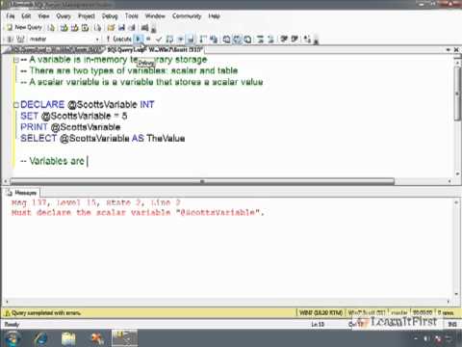The width and height of the screenshot is (462, 347).
Task: Click the Cancel Executing Query icon
Action: (148, 40)
